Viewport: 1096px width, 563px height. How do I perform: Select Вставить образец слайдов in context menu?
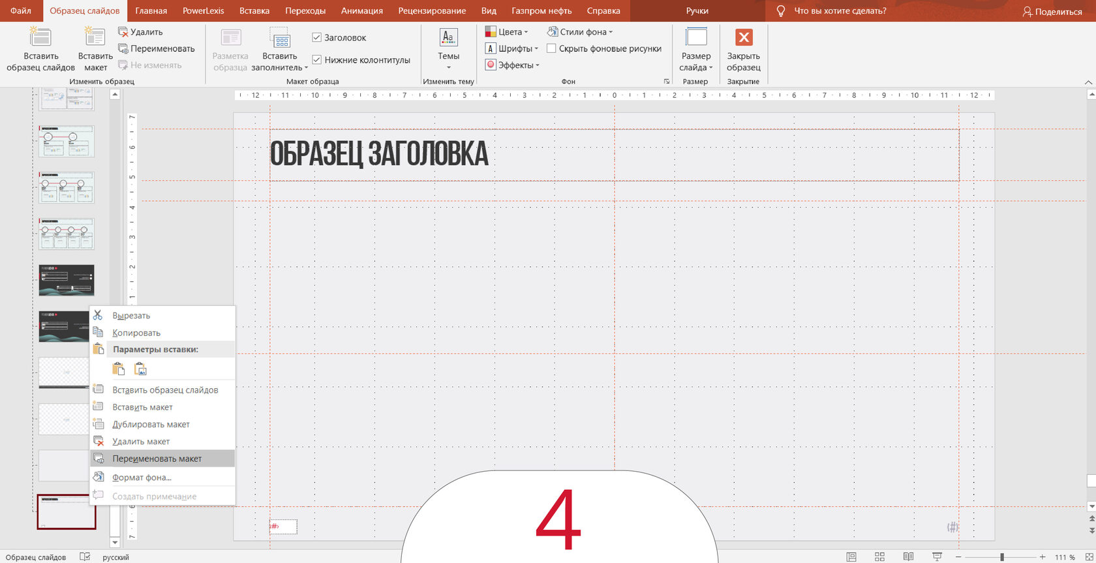(x=162, y=389)
